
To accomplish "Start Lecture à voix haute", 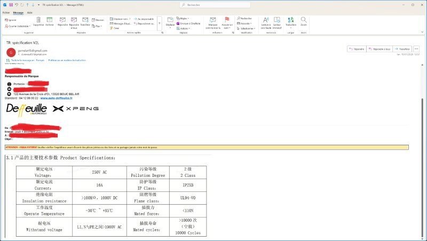I will pyautogui.click(x=266, y=22).
